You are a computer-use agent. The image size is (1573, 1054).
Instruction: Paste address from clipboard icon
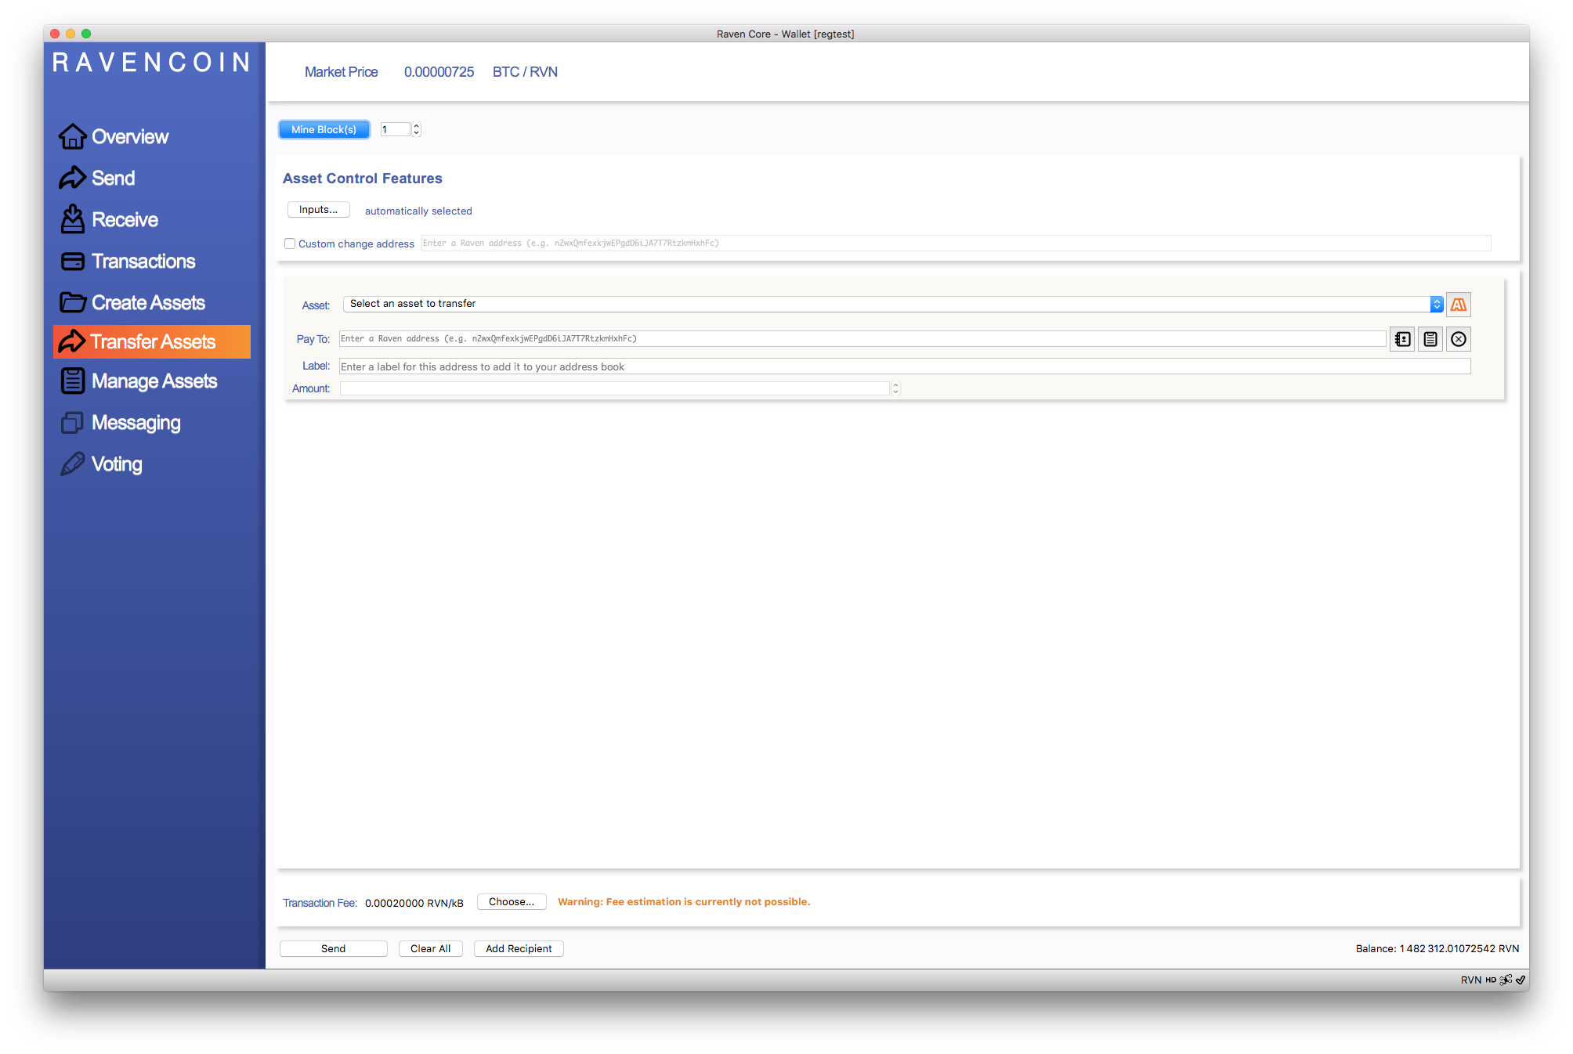pos(1430,339)
